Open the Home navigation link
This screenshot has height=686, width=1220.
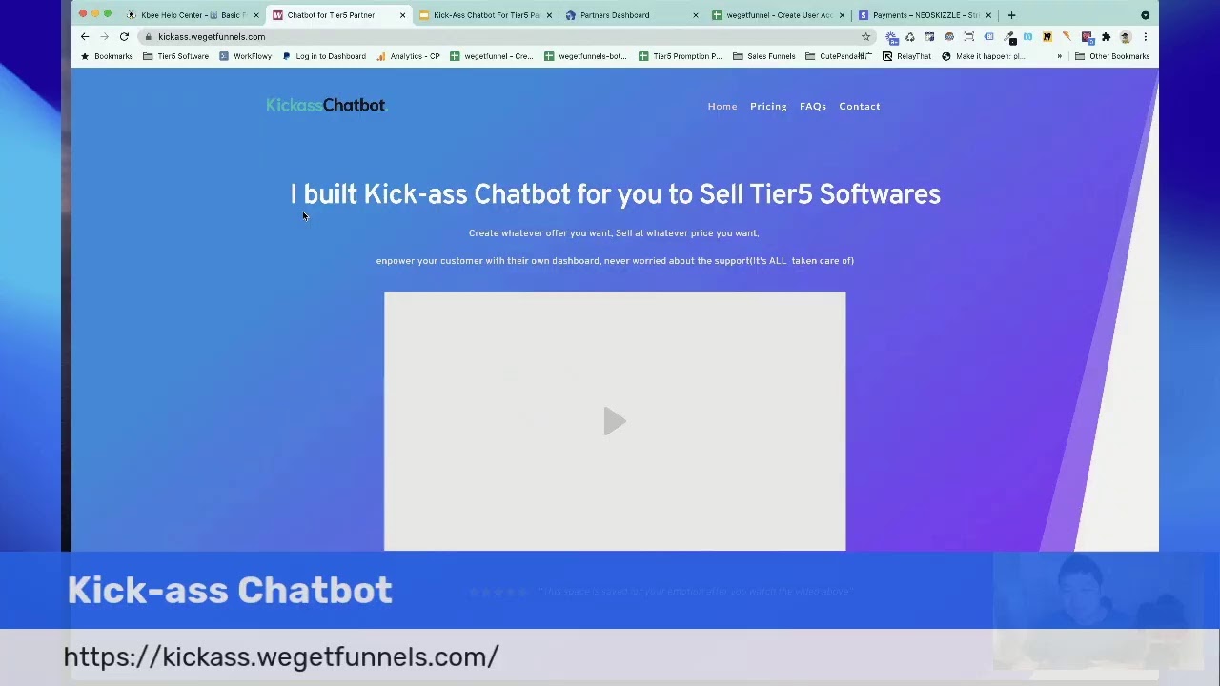(722, 106)
